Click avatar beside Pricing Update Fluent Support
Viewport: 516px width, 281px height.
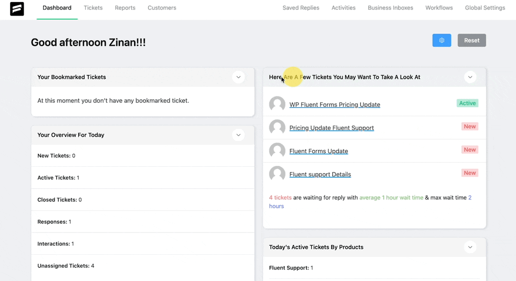point(277,128)
